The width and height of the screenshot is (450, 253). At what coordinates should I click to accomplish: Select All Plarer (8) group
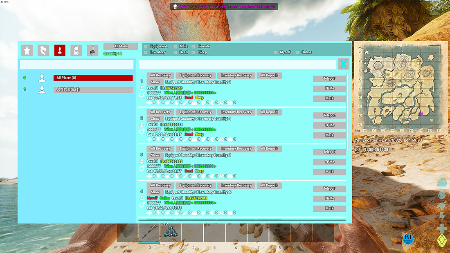click(93, 78)
